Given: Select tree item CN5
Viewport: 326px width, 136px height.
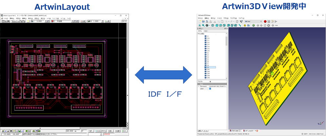Looking at the screenshot, I should tap(207, 78).
